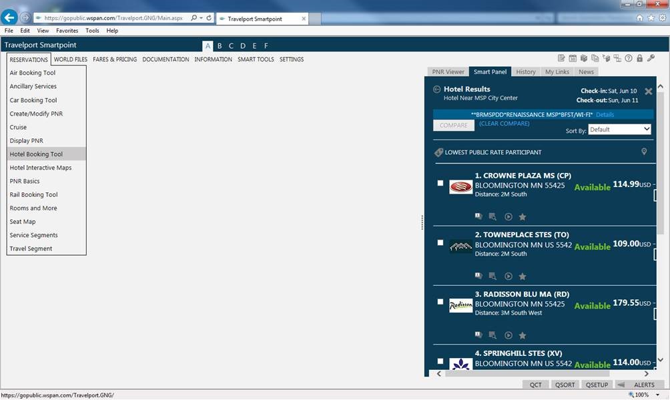The image size is (670, 400).
Task: Open the Reservations menu tab
Action: point(29,59)
